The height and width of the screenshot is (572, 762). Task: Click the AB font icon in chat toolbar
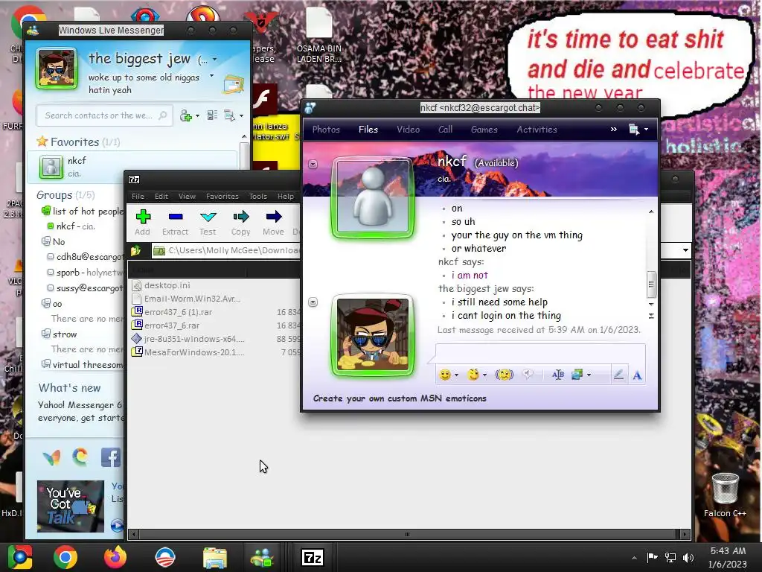coord(558,375)
